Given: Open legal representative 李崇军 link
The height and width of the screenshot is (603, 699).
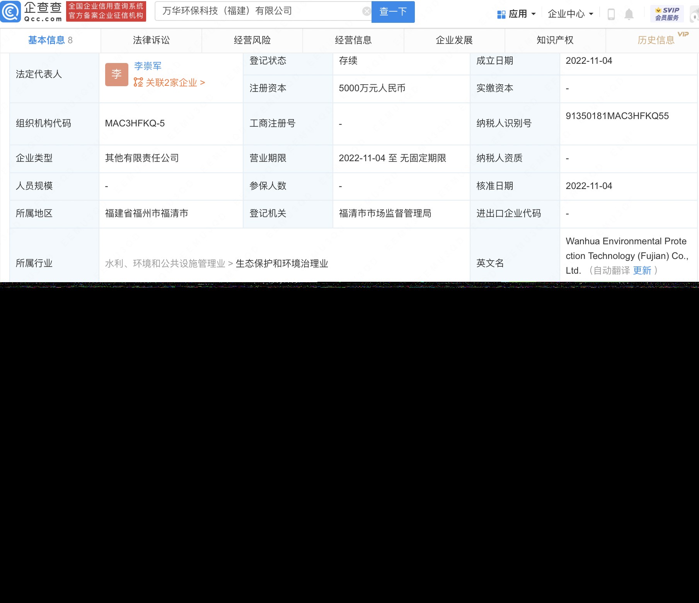Looking at the screenshot, I should point(148,66).
